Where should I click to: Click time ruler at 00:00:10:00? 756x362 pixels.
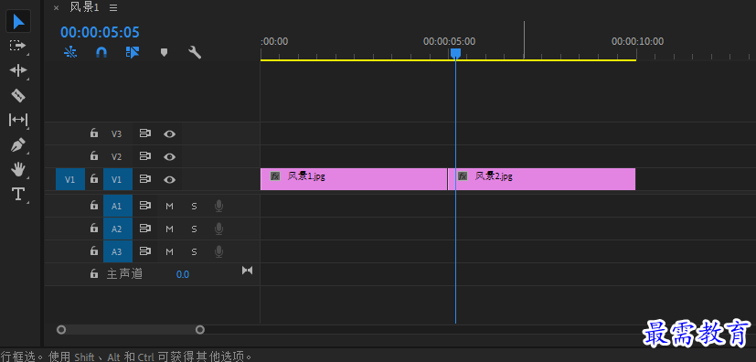(637, 41)
